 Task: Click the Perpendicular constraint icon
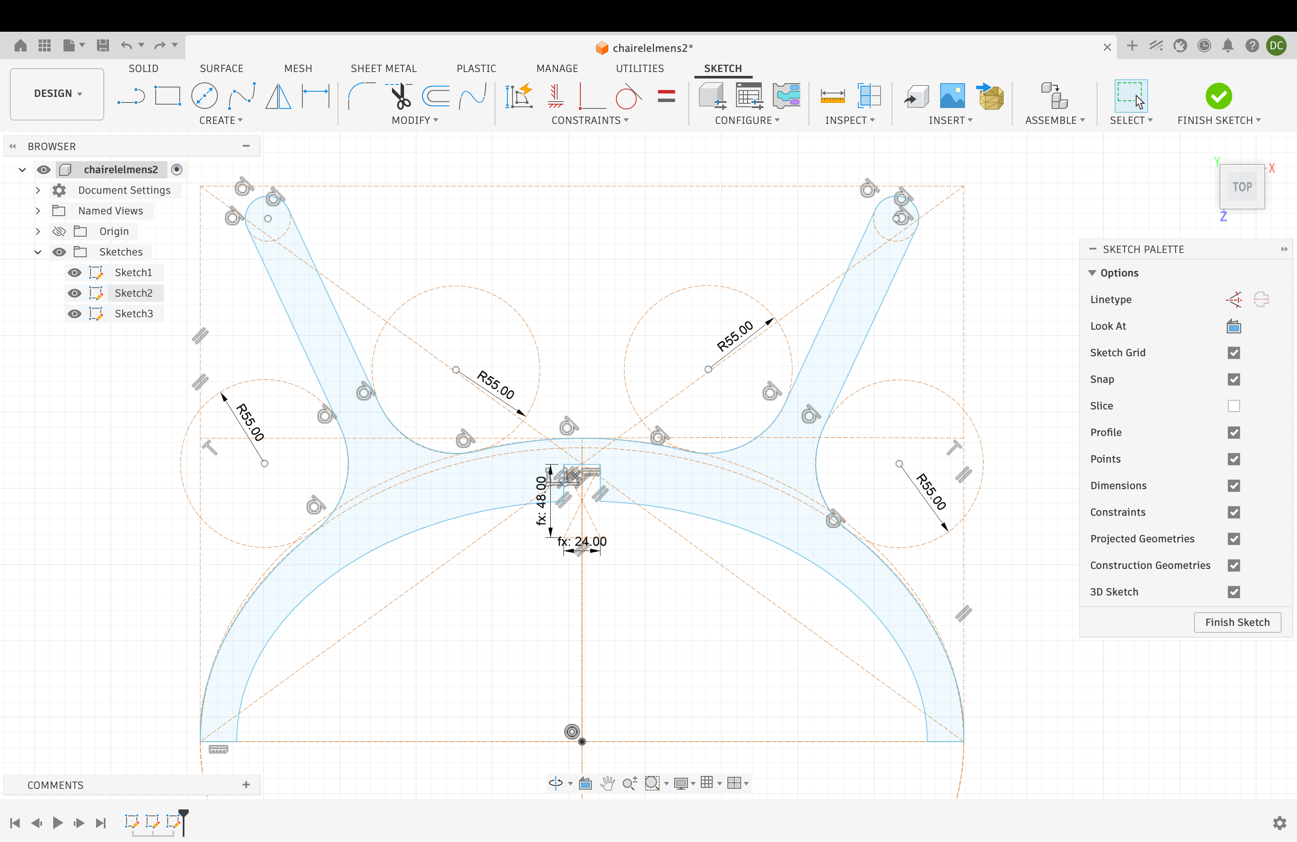point(591,96)
